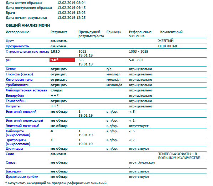Select the Лейкоцитарная эстераза result следы
The image size is (213, 186).
coord(57,90)
